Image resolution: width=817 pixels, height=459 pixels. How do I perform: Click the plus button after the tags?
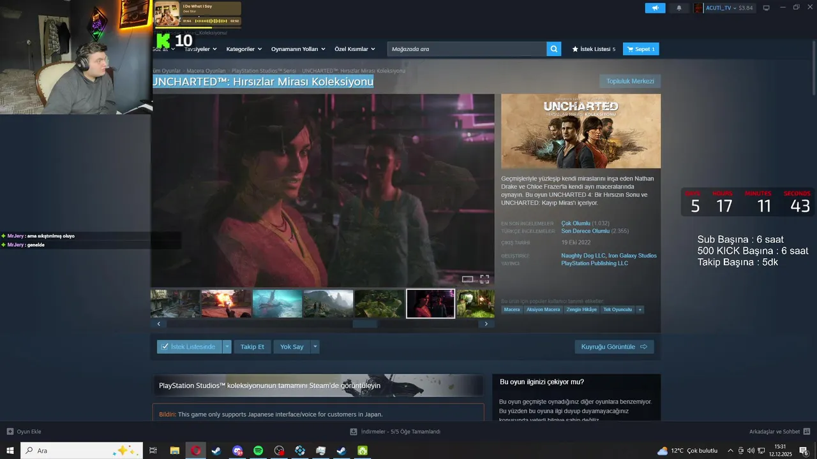640,310
